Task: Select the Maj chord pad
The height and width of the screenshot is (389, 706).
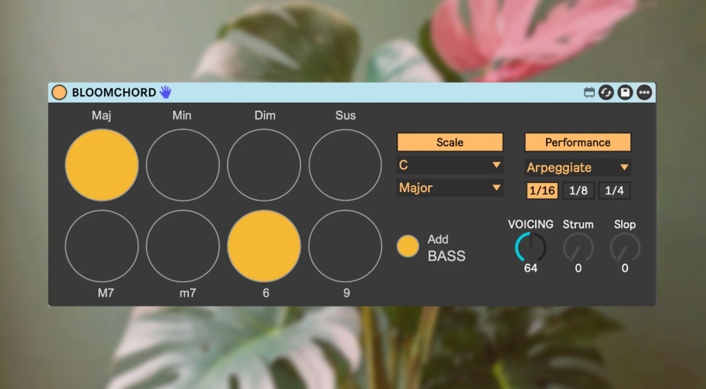Action: [x=102, y=165]
